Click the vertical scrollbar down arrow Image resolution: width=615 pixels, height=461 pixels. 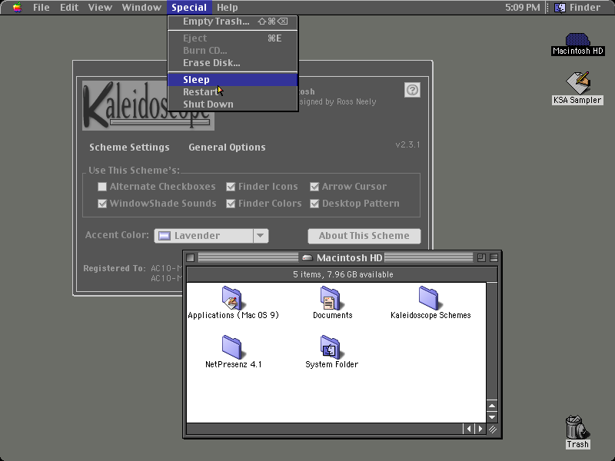click(x=492, y=417)
